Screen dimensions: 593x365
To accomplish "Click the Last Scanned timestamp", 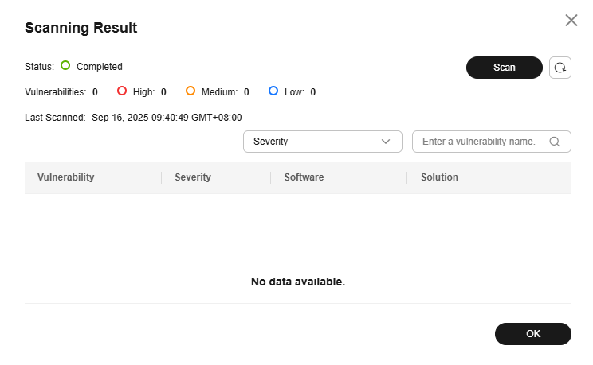I will click(x=167, y=117).
